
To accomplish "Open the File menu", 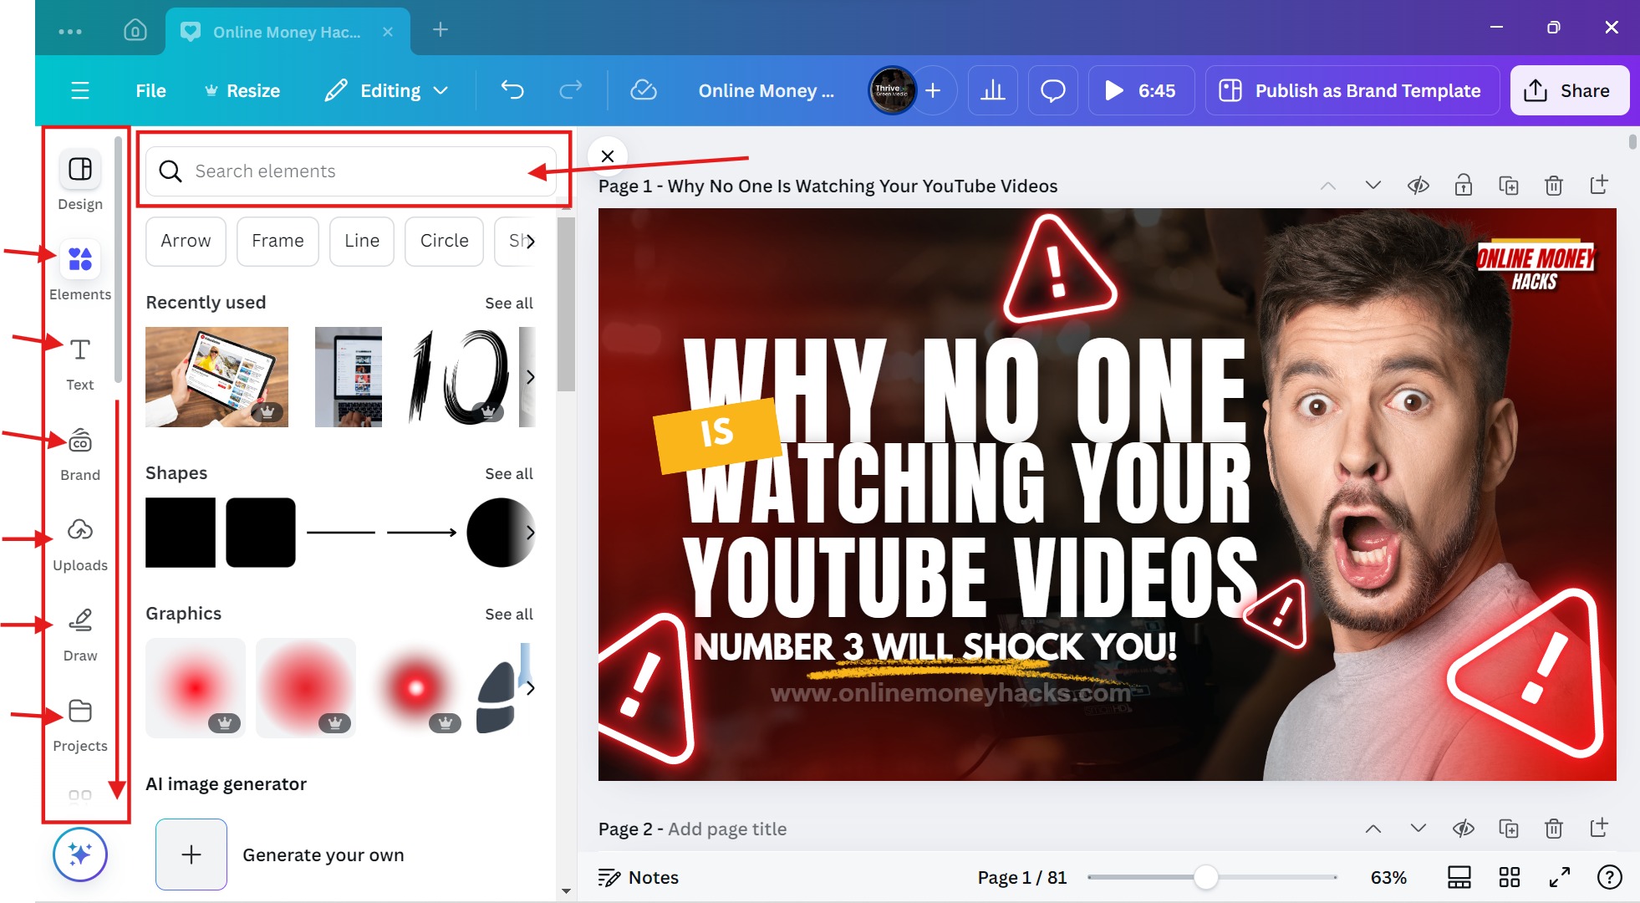I will pos(150,90).
